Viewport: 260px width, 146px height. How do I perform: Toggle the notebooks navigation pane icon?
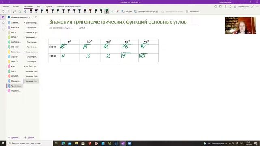point(3,17)
